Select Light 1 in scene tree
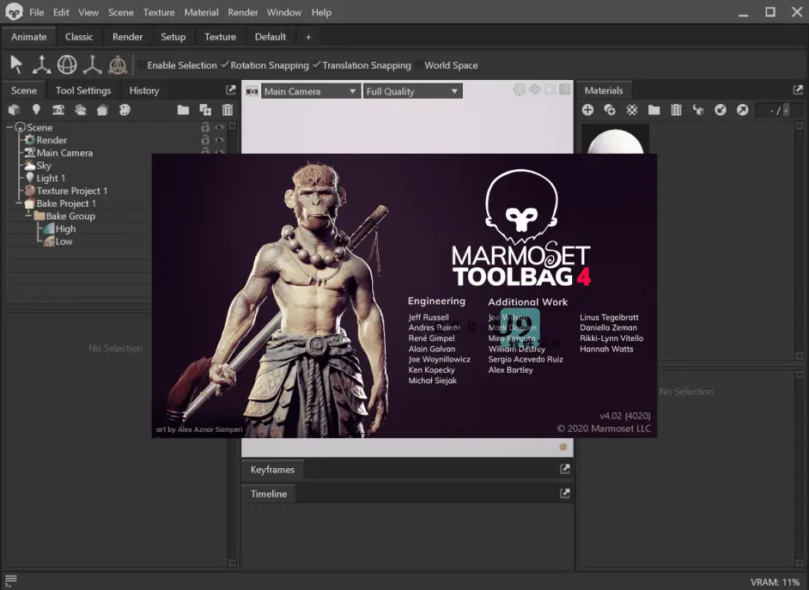 pyautogui.click(x=51, y=178)
